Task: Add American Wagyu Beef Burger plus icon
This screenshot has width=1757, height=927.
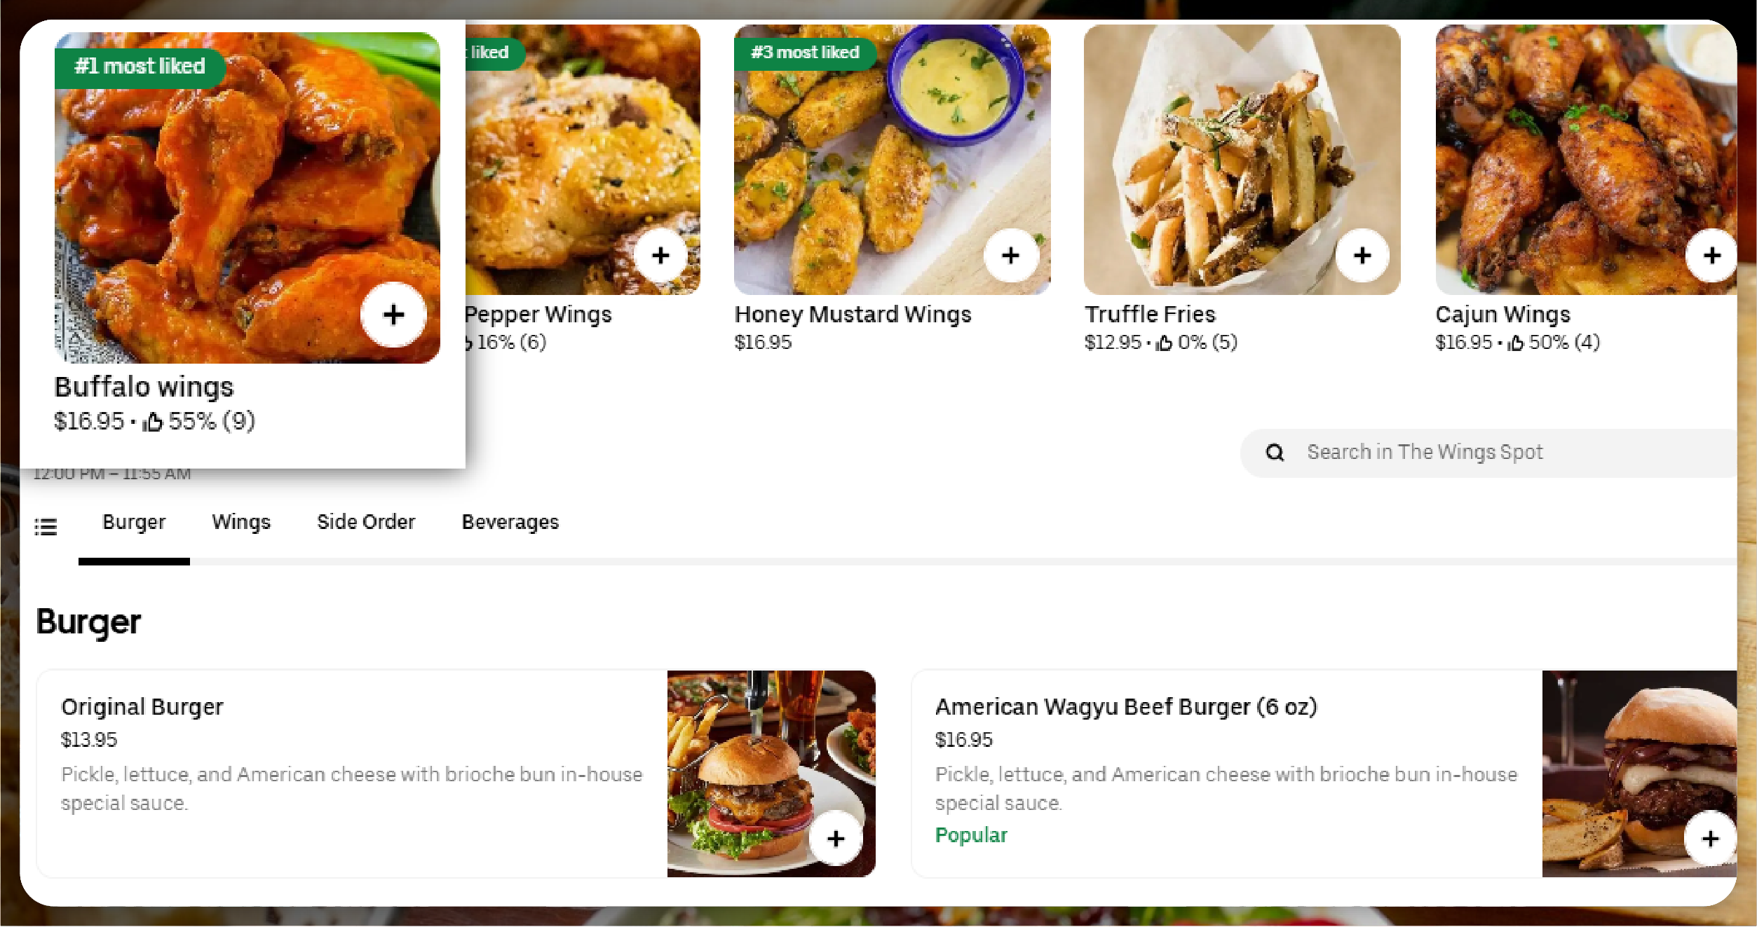Action: (x=1710, y=839)
